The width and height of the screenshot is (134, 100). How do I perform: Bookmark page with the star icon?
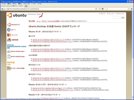(x=96, y=9)
